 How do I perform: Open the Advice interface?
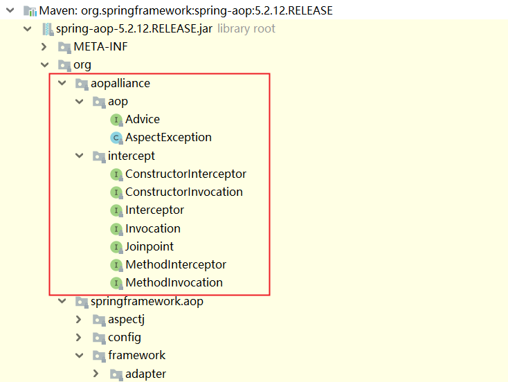click(x=143, y=120)
